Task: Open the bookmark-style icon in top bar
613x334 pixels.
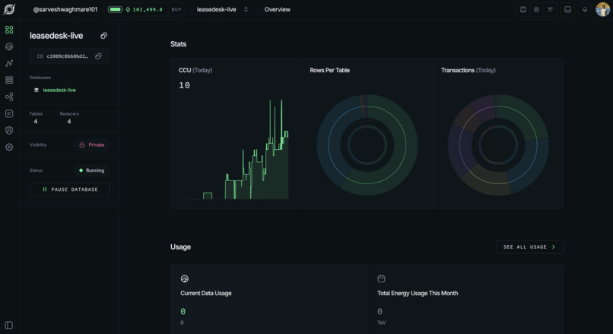Action: (523, 9)
